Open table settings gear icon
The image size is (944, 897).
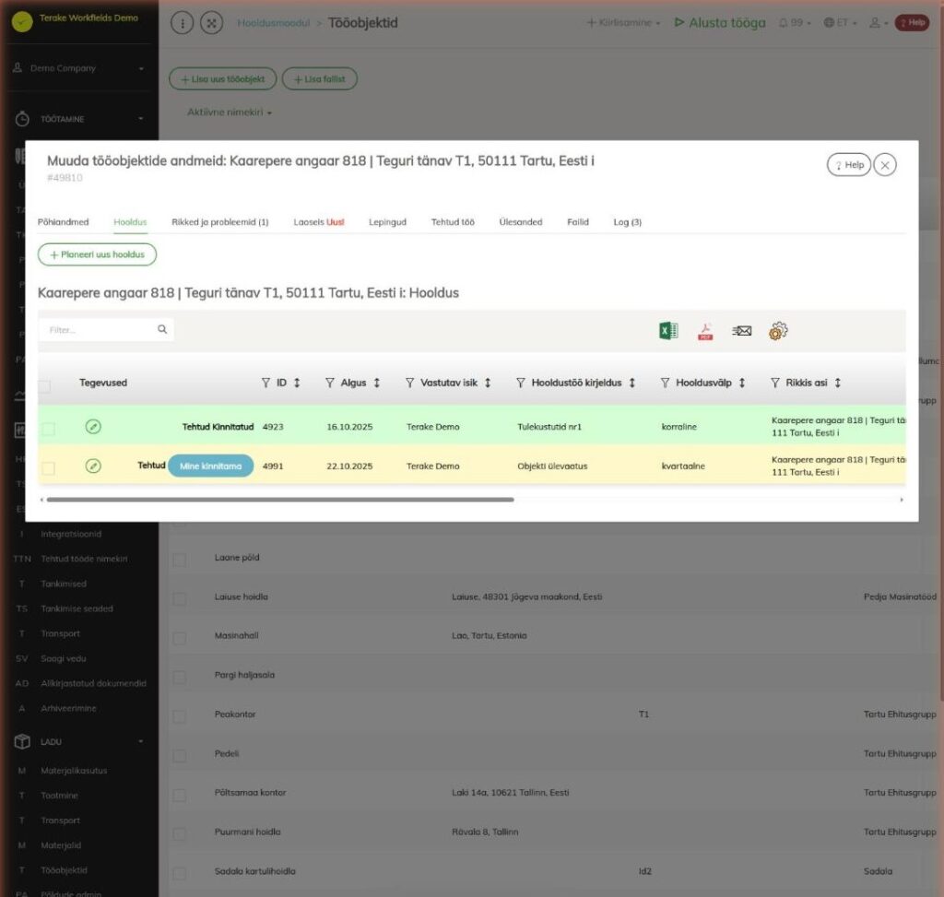point(778,331)
